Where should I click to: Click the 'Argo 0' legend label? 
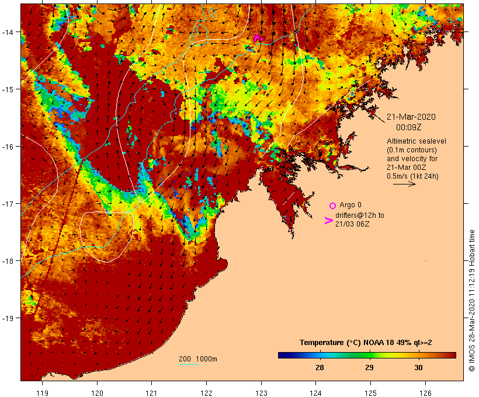point(350,205)
